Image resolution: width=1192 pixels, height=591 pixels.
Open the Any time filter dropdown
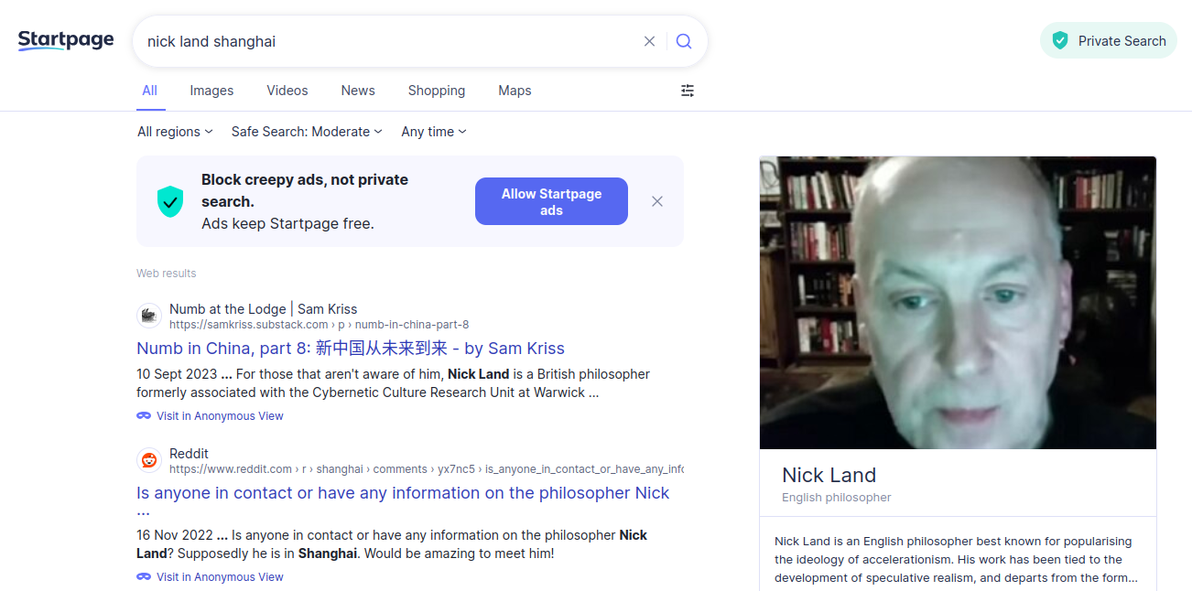point(434,132)
